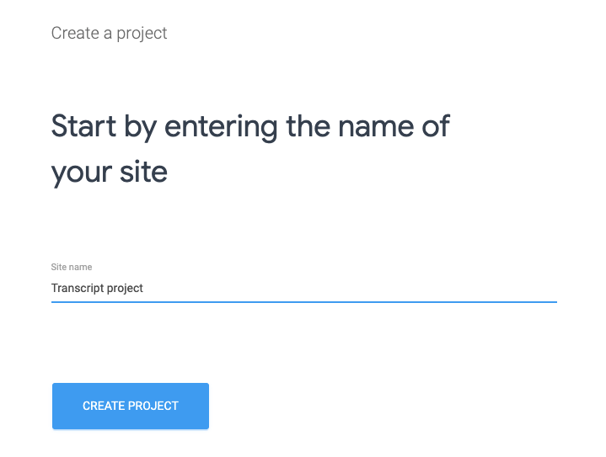This screenshot has width=606, height=457.
Task: Click the word "Transcript" in the field
Action: tap(78, 288)
